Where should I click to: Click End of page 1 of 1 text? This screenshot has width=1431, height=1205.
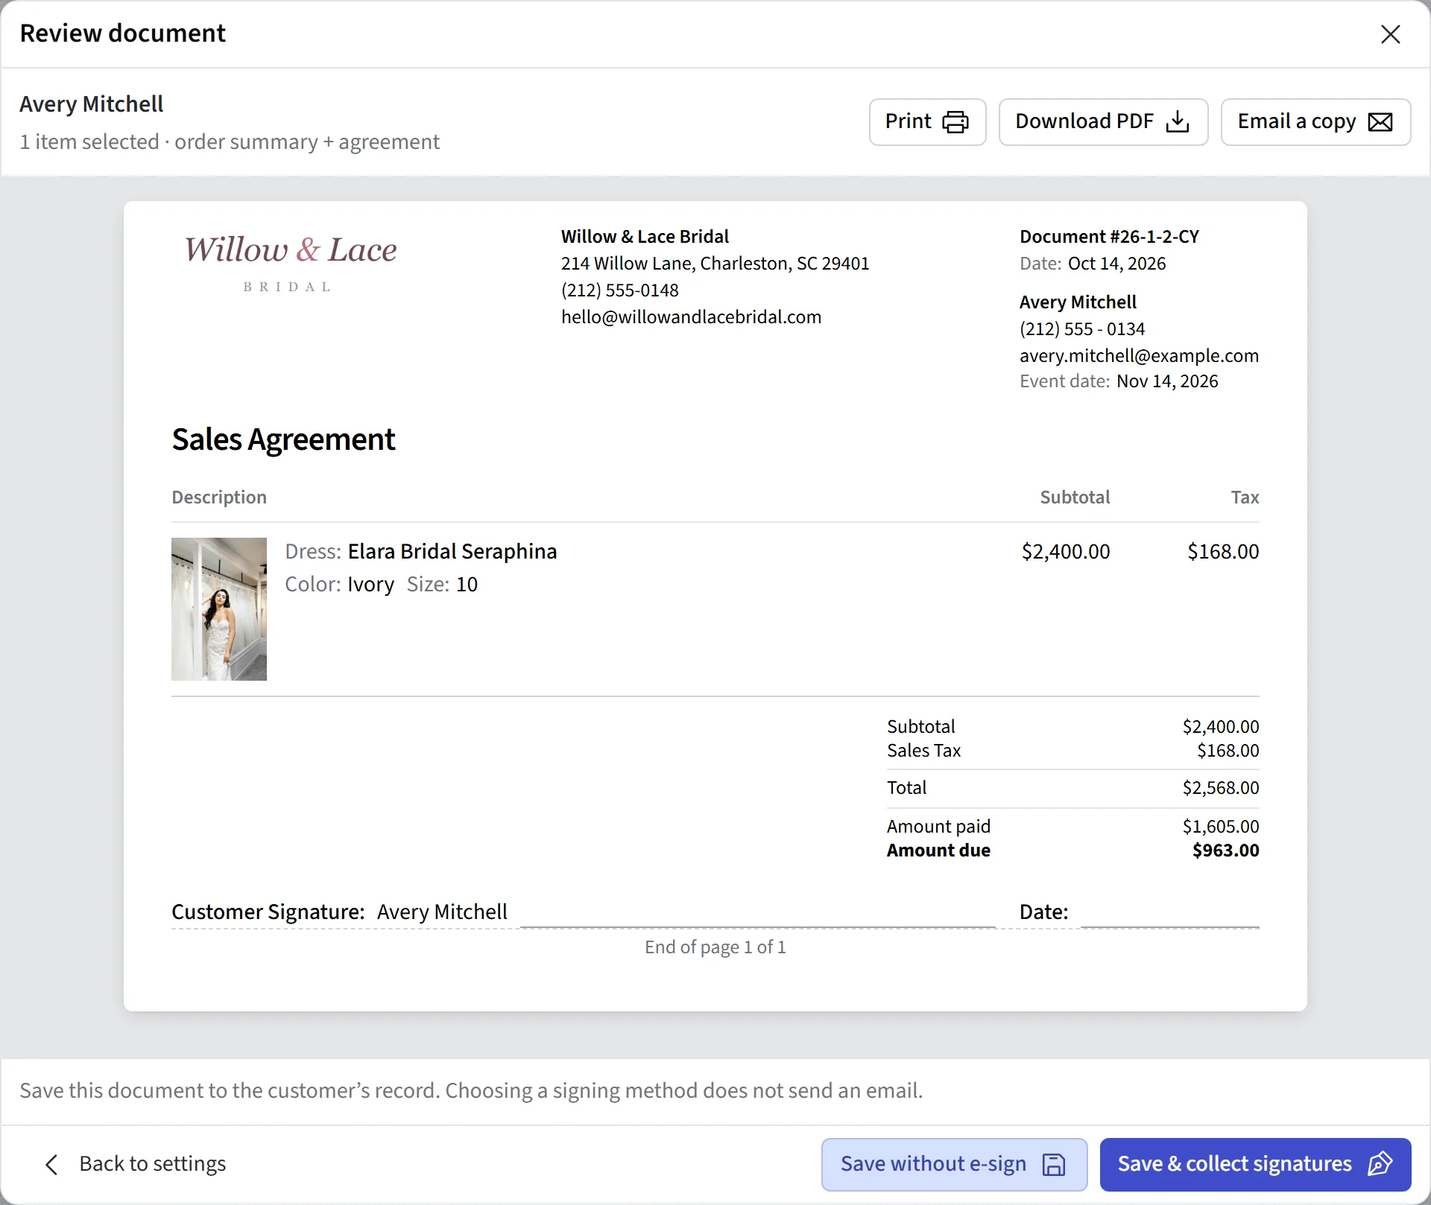click(x=715, y=947)
